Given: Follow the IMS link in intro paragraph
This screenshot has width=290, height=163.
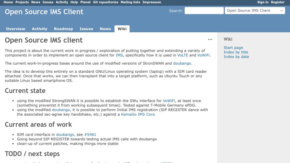Looking at the screenshot, I should pos(119,55).
